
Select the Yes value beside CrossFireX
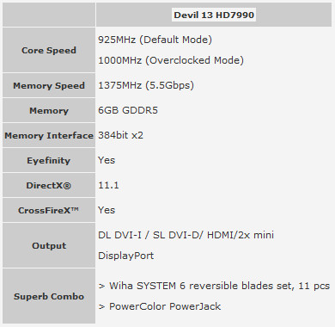click(x=107, y=210)
